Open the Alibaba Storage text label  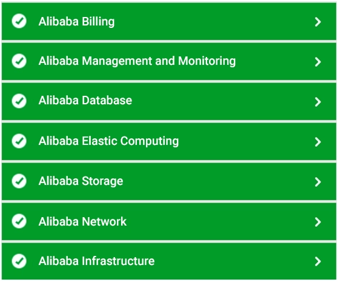pos(81,181)
